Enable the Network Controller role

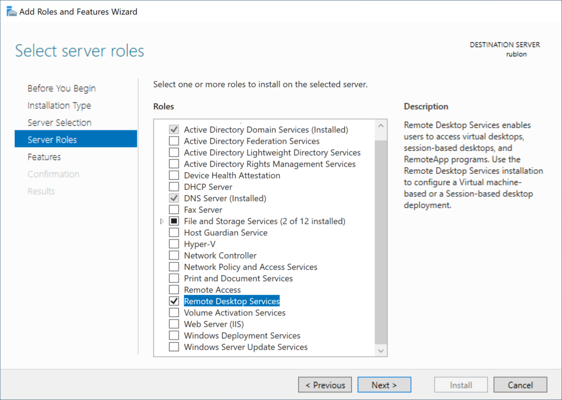[x=174, y=255]
